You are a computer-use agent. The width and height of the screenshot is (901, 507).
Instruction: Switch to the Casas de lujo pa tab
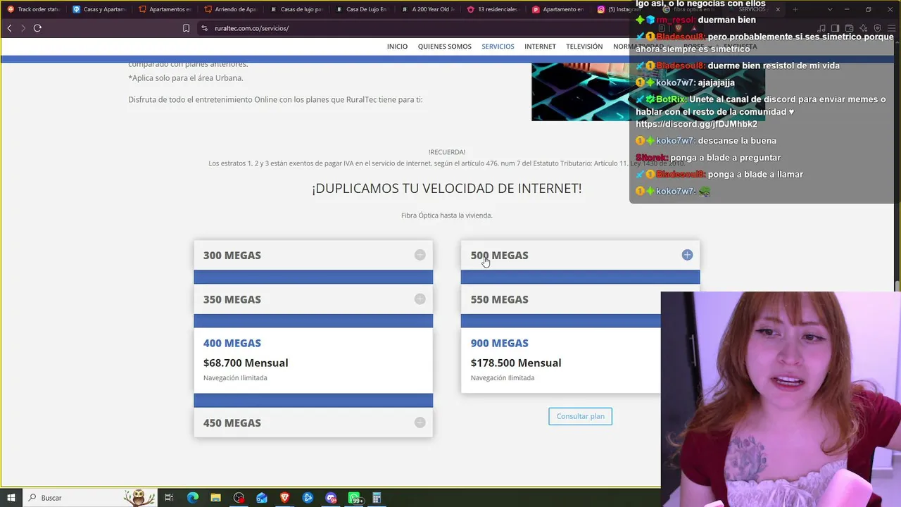tap(296, 9)
